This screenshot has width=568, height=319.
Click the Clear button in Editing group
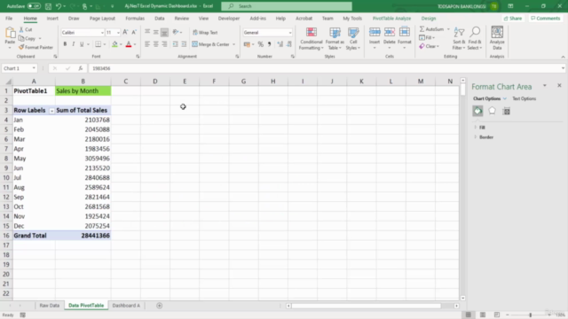coord(430,46)
